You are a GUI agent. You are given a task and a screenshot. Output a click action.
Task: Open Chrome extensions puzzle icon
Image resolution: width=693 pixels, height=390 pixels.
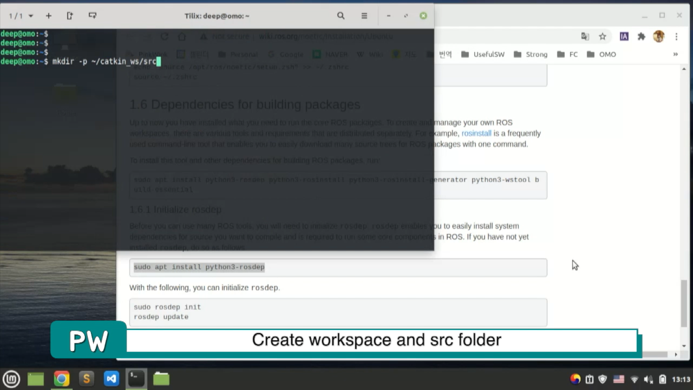pos(642,36)
